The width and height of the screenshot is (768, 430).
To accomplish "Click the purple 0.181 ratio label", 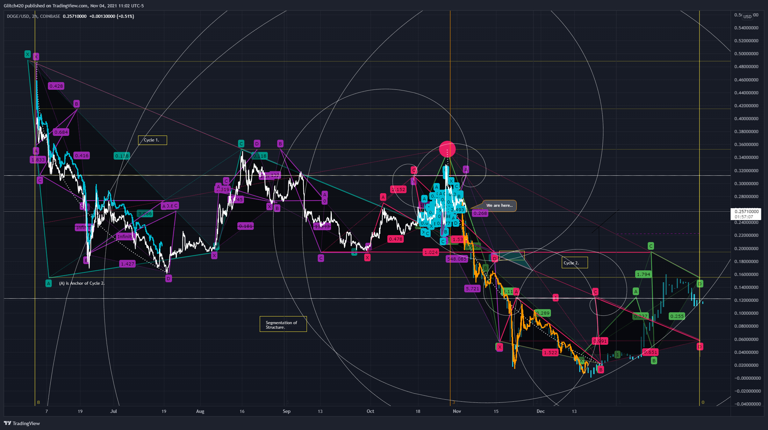I will pos(245,226).
